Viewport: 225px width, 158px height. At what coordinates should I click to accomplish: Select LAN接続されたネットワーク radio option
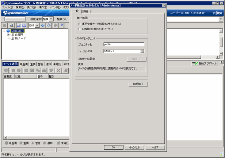tap(80, 29)
